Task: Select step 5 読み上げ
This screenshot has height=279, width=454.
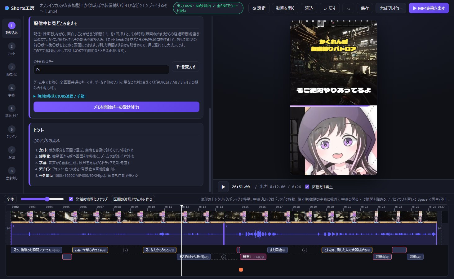Action: (11, 111)
